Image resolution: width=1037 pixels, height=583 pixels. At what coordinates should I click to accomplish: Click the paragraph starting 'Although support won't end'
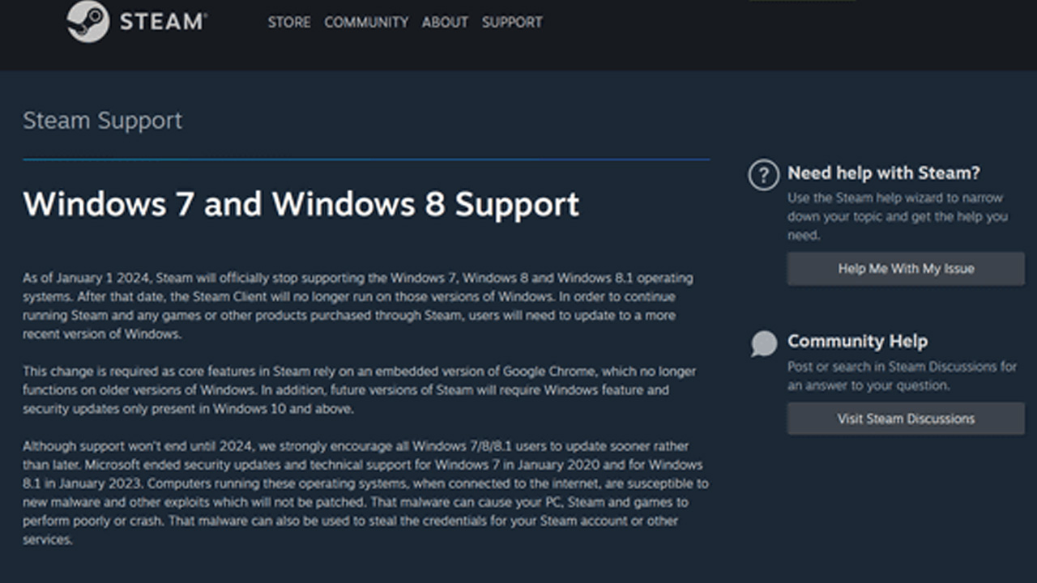point(365,492)
